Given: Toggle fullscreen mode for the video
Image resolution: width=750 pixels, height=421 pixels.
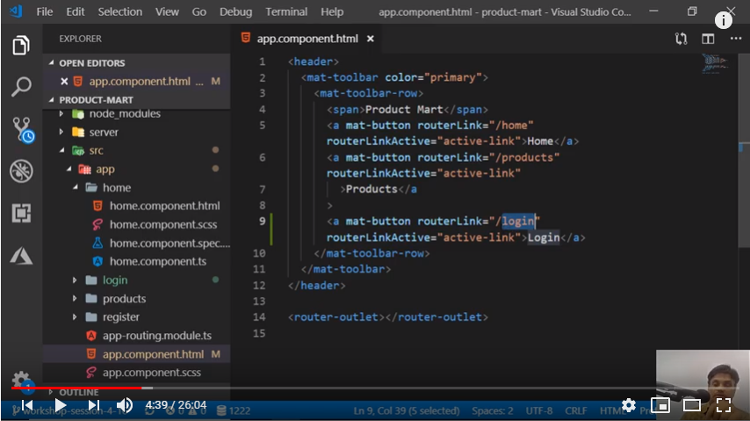Looking at the screenshot, I should (x=724, y=405).
